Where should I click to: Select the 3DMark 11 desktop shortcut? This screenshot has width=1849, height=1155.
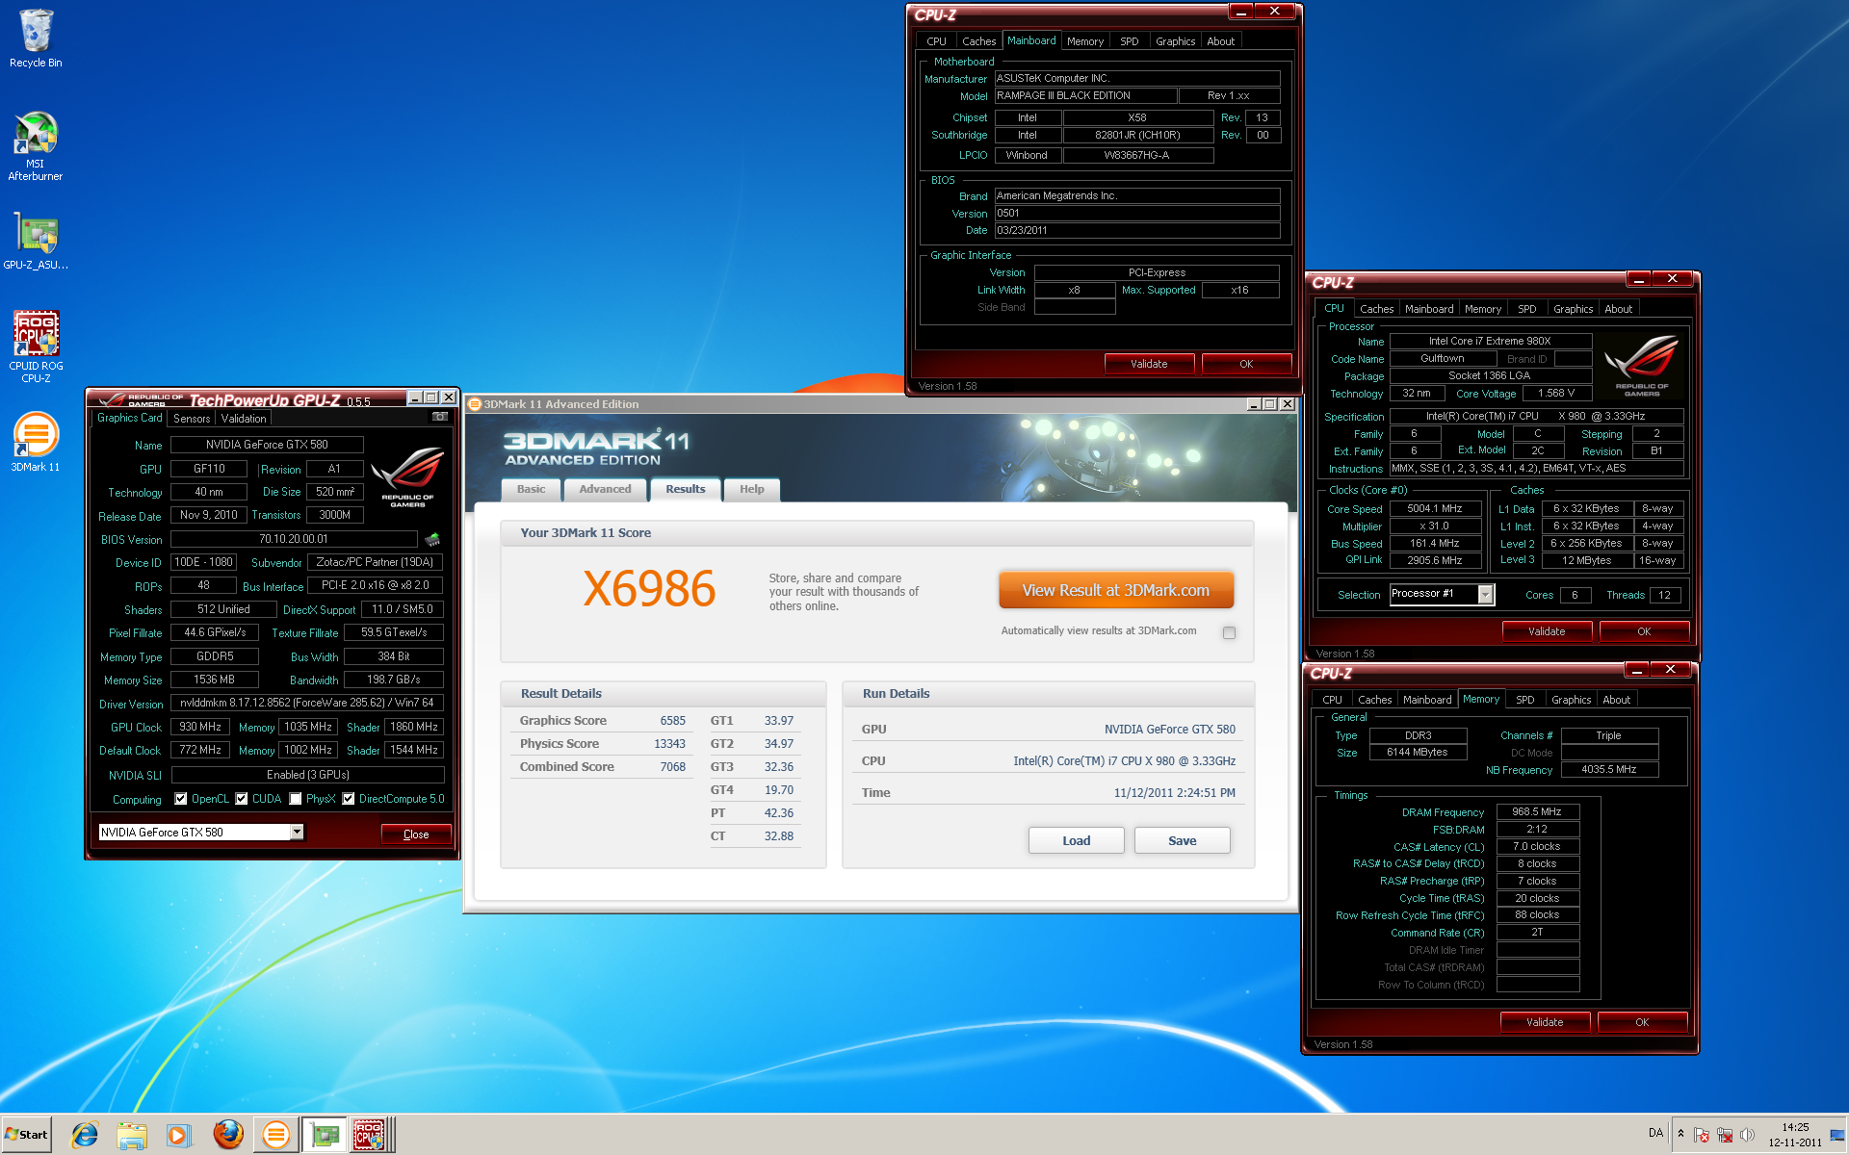click(36, 443)
